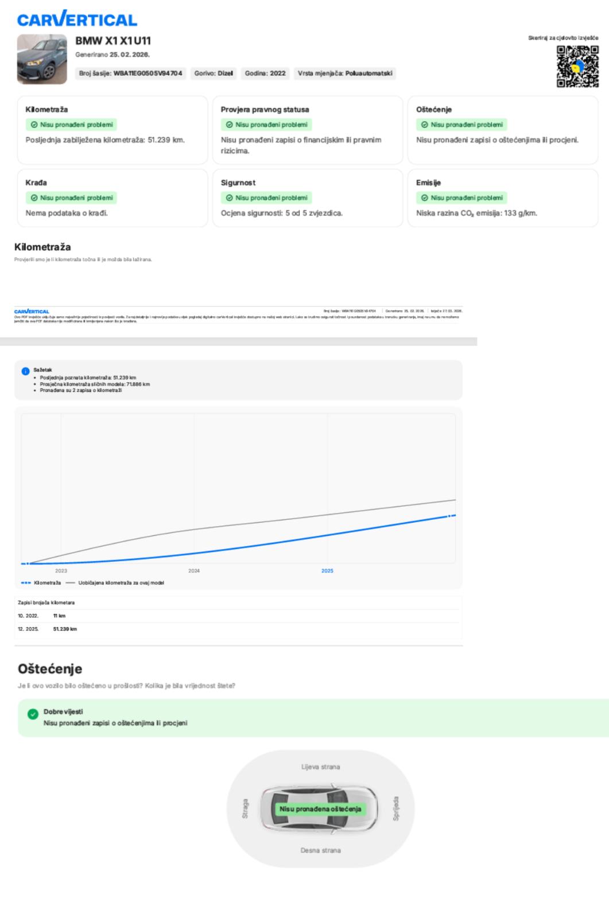This screenshot has height=918, width=609.
Task: Click the blue info icon beside Sažetak
Action: [x=25, y=371]
